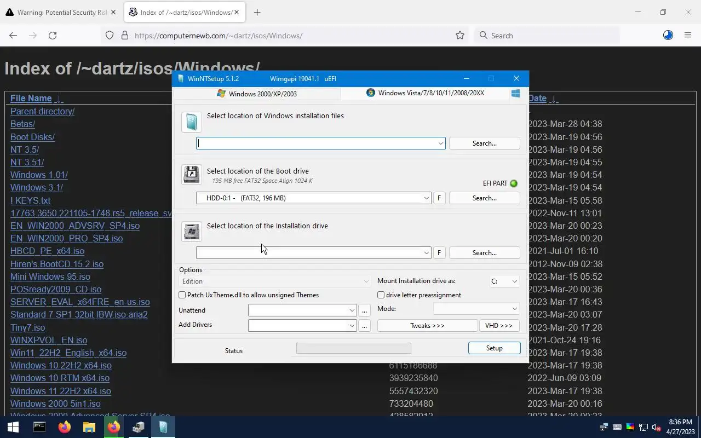The image size is (701, 438).
Task: Open Win11_22H2_English_x64.iso link
Action: [x=68, y=353]
